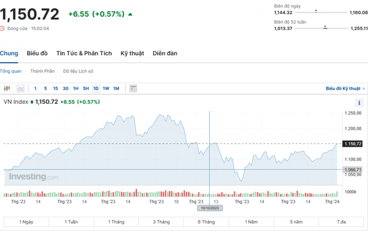Select 5H chart interval
The image size is (368, 231).
86,88
